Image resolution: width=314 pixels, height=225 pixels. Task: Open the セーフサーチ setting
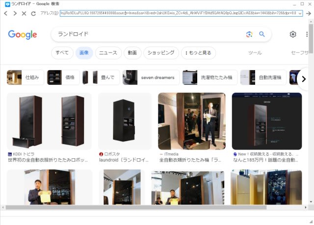click(300, 53)
